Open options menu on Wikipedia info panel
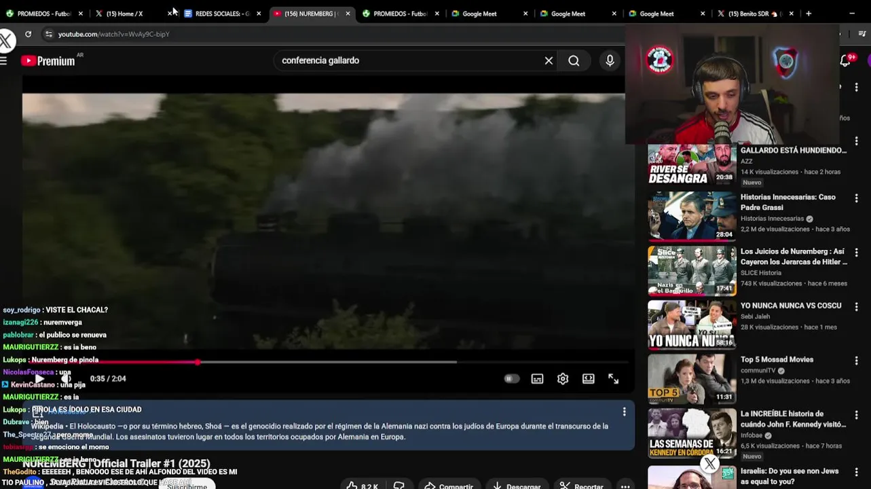 click(624, 412)
